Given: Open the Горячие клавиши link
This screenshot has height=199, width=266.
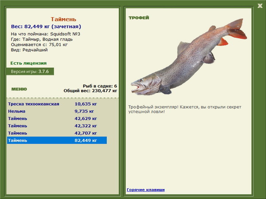Looking at the screenshot, I should [x=146, y=190].
